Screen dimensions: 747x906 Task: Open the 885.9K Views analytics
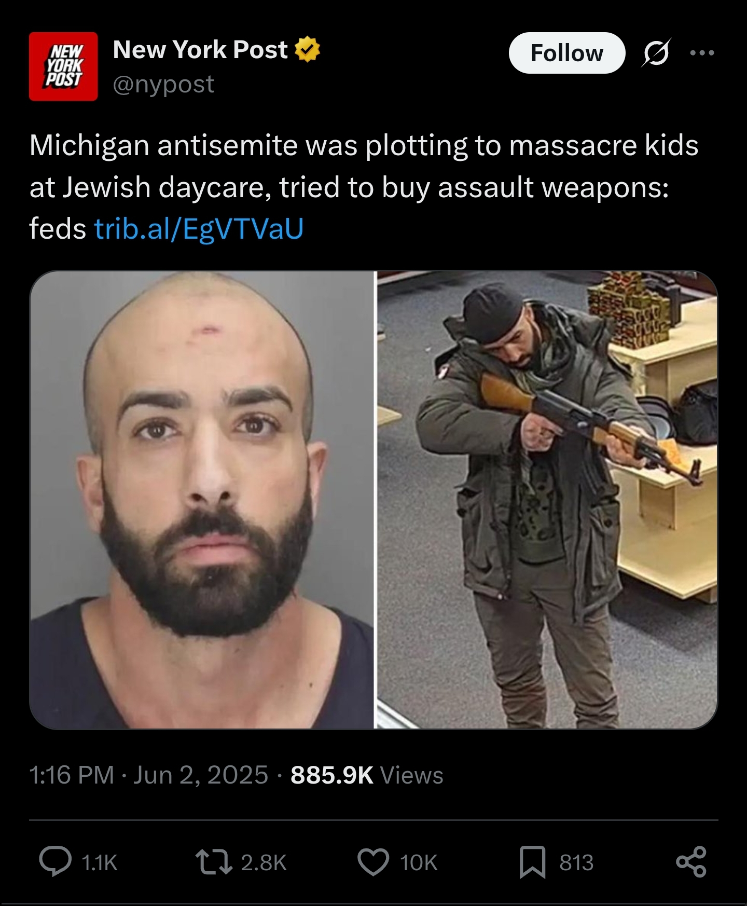(367, 775)
